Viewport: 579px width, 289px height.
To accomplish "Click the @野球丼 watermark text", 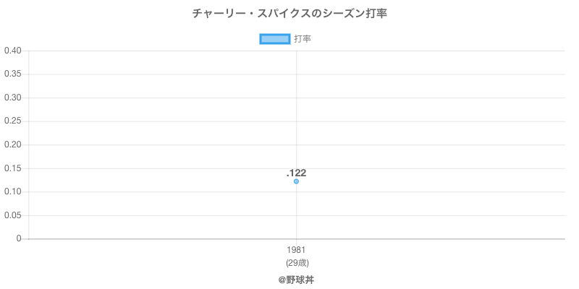I will 296,279.
